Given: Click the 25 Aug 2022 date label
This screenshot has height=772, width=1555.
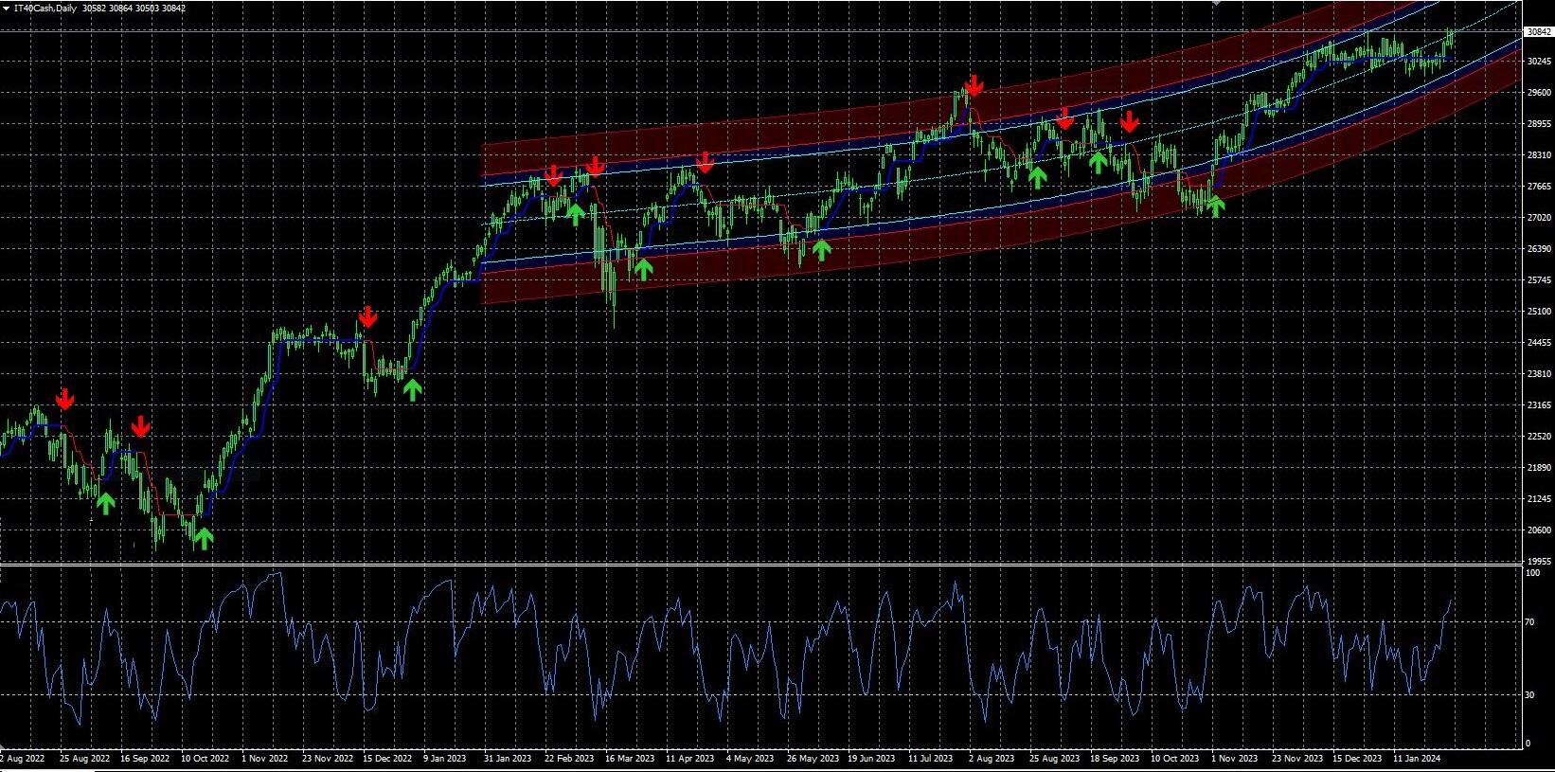Looking at the screenshot, I should coord(84,759).
